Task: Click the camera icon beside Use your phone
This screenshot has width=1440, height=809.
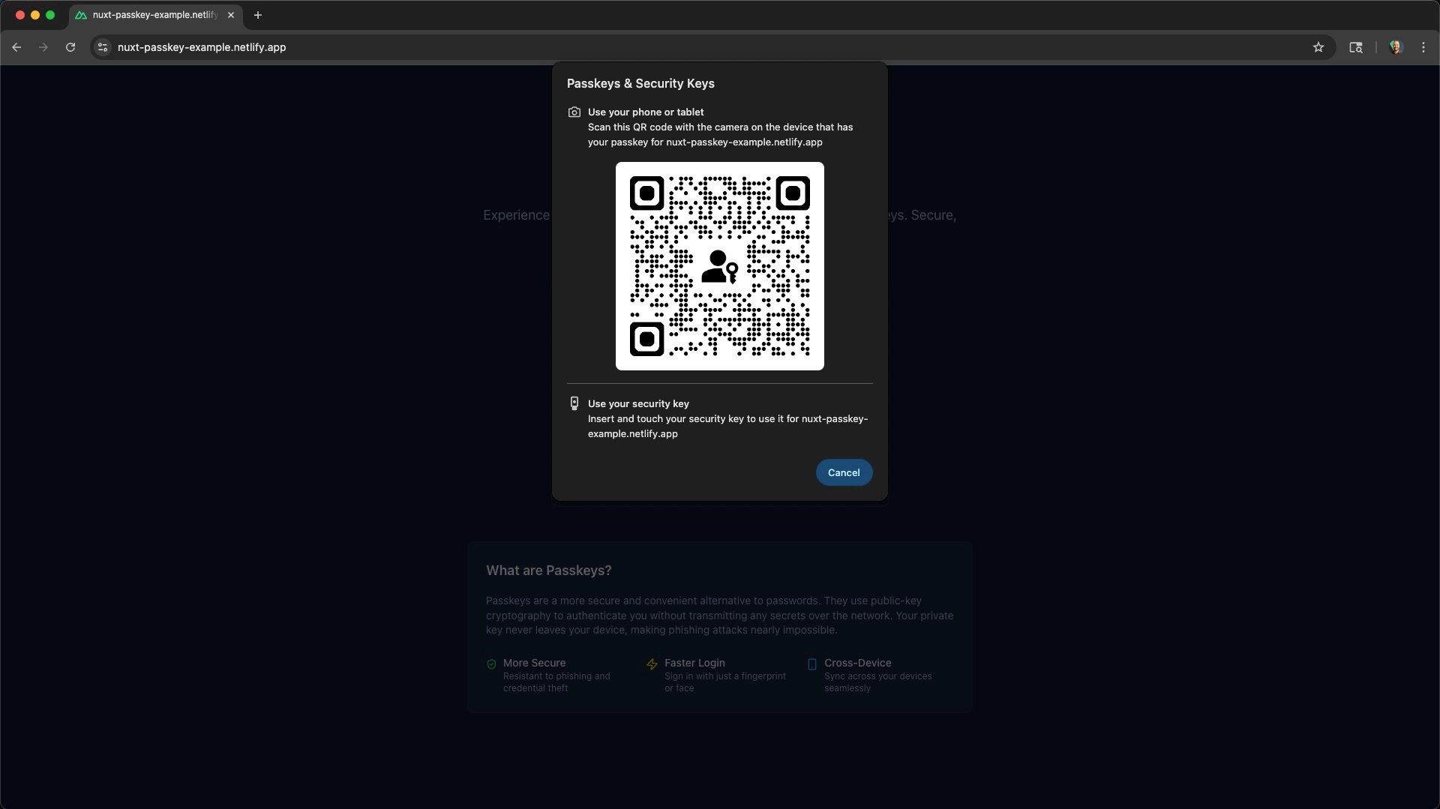Action: click(x=574, y=112)
